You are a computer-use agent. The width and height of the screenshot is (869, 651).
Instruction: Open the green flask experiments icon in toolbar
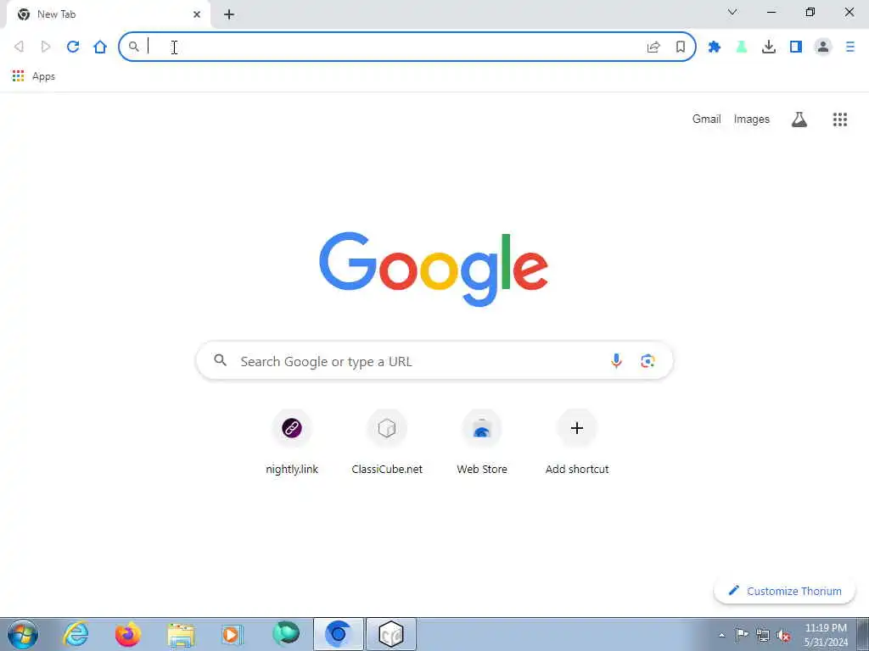coord(742,47)
